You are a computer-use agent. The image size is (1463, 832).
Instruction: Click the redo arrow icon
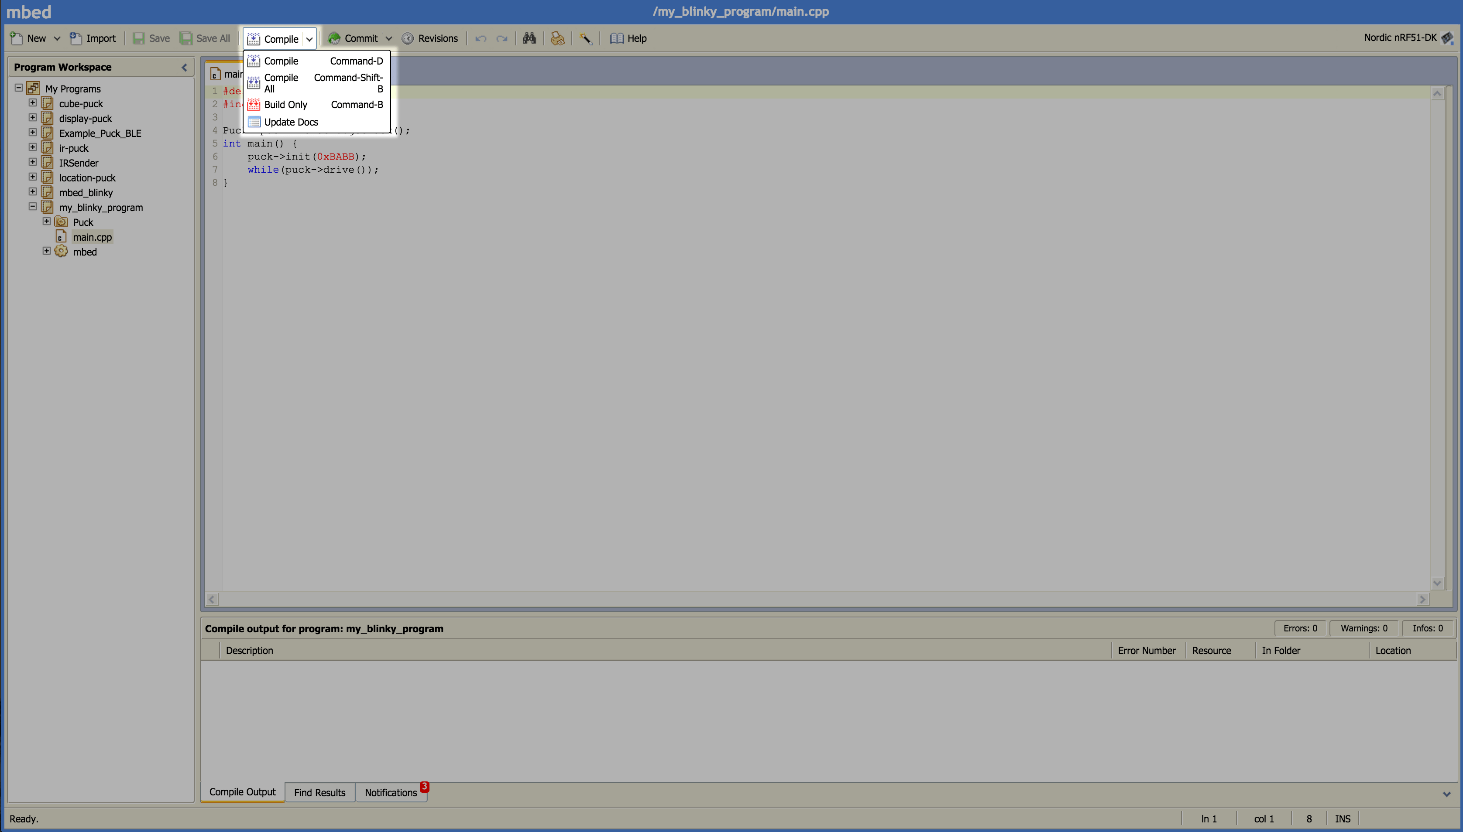501,38
